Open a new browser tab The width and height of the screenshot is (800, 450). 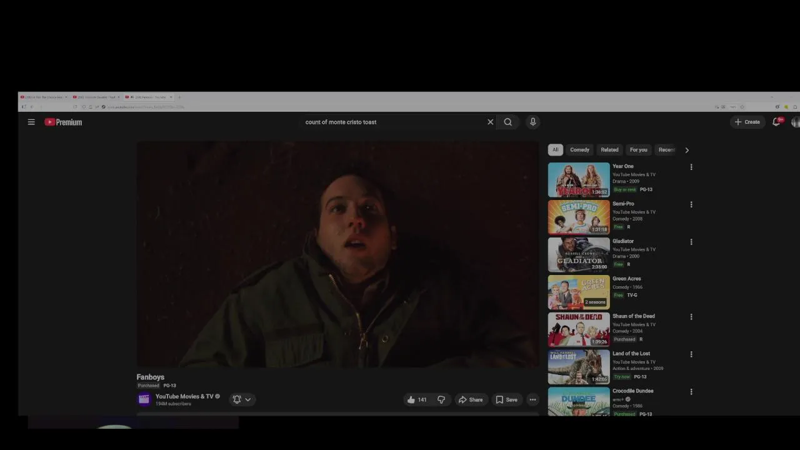point(179,97)
